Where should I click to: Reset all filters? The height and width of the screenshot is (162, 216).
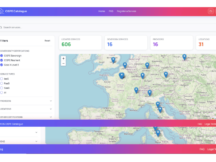click(x=47, y=41)
